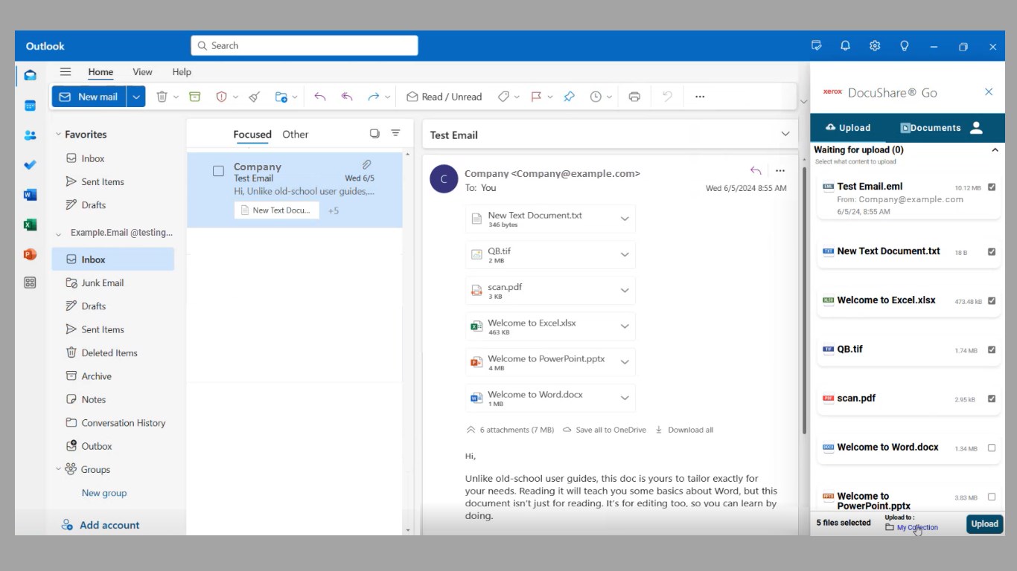The width and height of the screenshot is (1017, 571).
Task: Uncheck Test Email.eml in upload list
Action: [992, 187]
